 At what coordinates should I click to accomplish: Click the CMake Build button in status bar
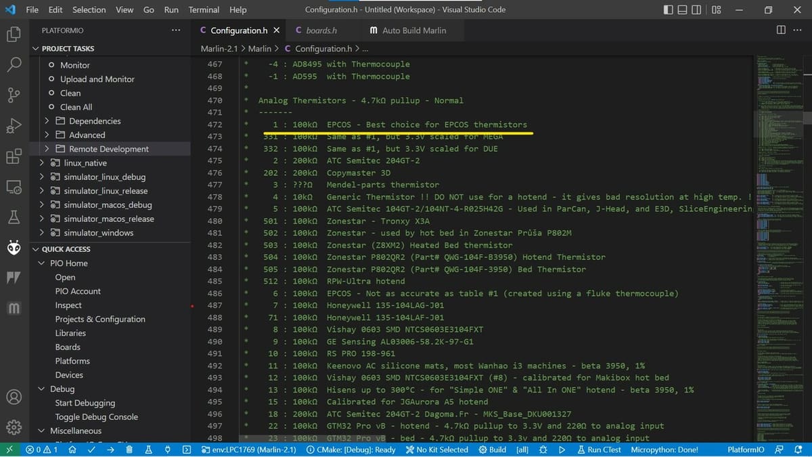click(x=492, y=450)
